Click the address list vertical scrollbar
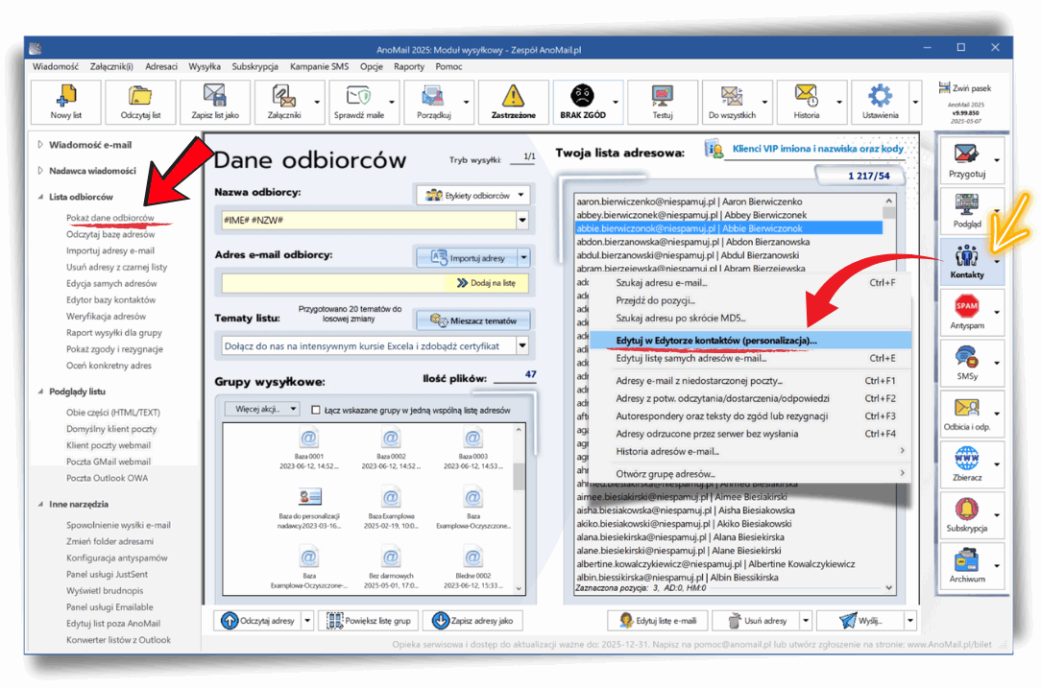 point(889,394)
